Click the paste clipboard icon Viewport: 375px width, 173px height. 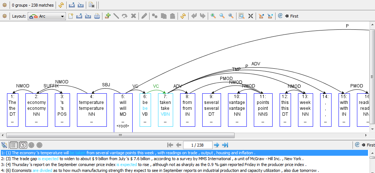pos(172,16)
